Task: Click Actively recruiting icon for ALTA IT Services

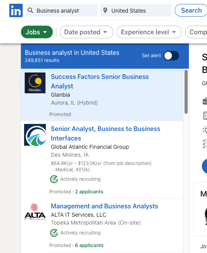Action: [54, 233]
